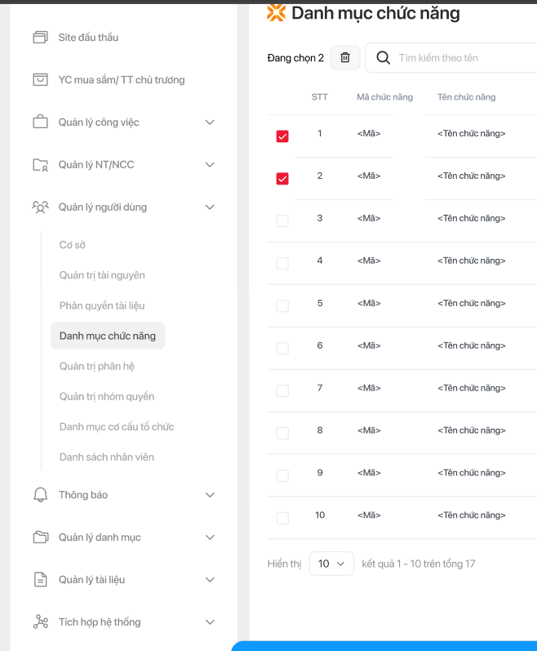Open the Cơ sở submenu link
This screenshot has height=651, width=537.
point(73,245)
